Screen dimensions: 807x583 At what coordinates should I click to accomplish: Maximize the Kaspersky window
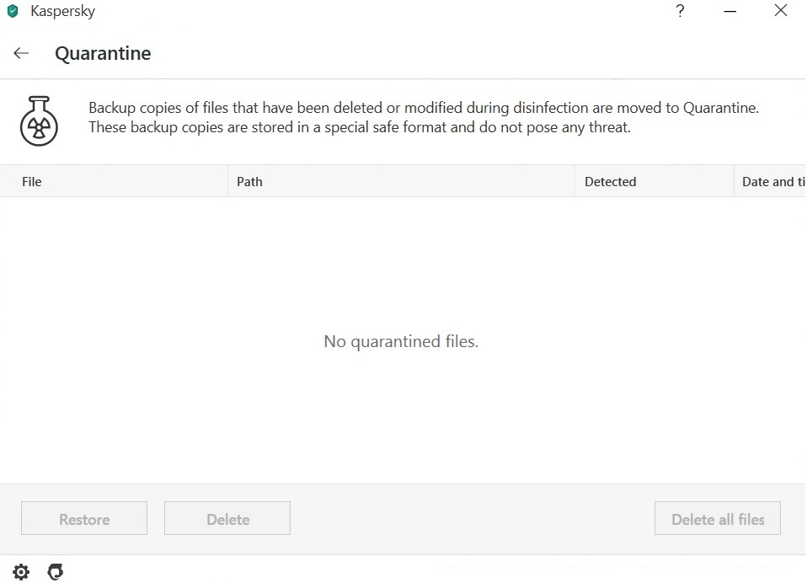(755, 11)
